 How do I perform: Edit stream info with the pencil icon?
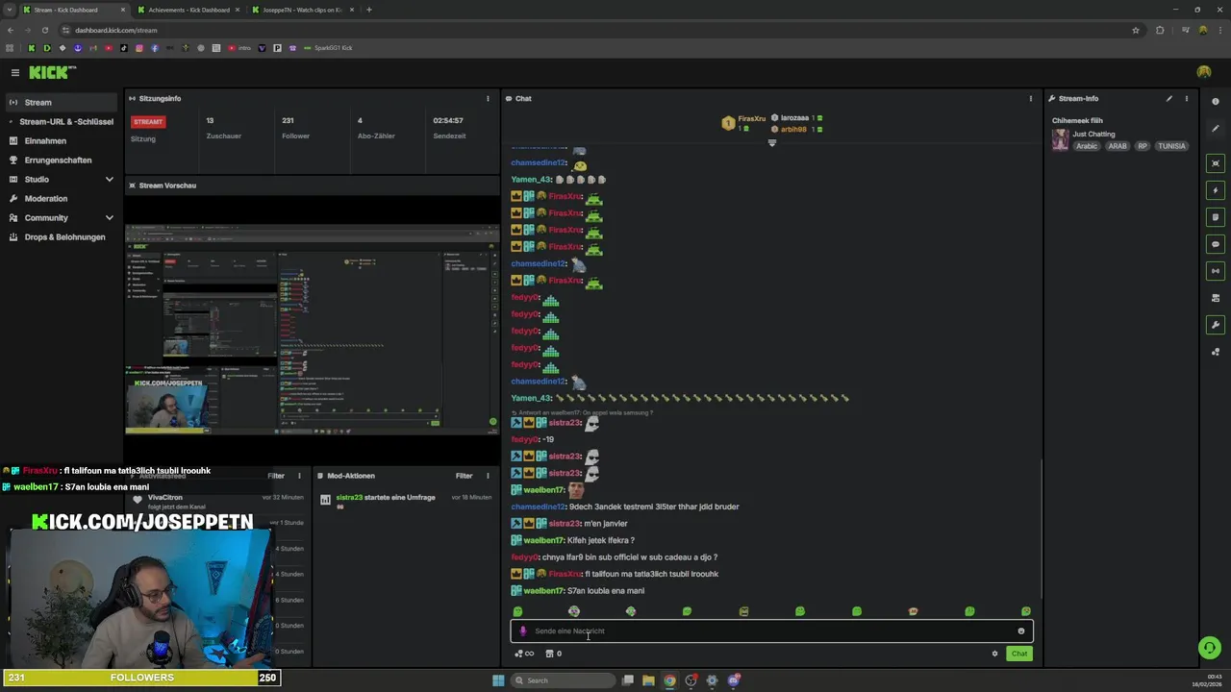pos(1169,98)
